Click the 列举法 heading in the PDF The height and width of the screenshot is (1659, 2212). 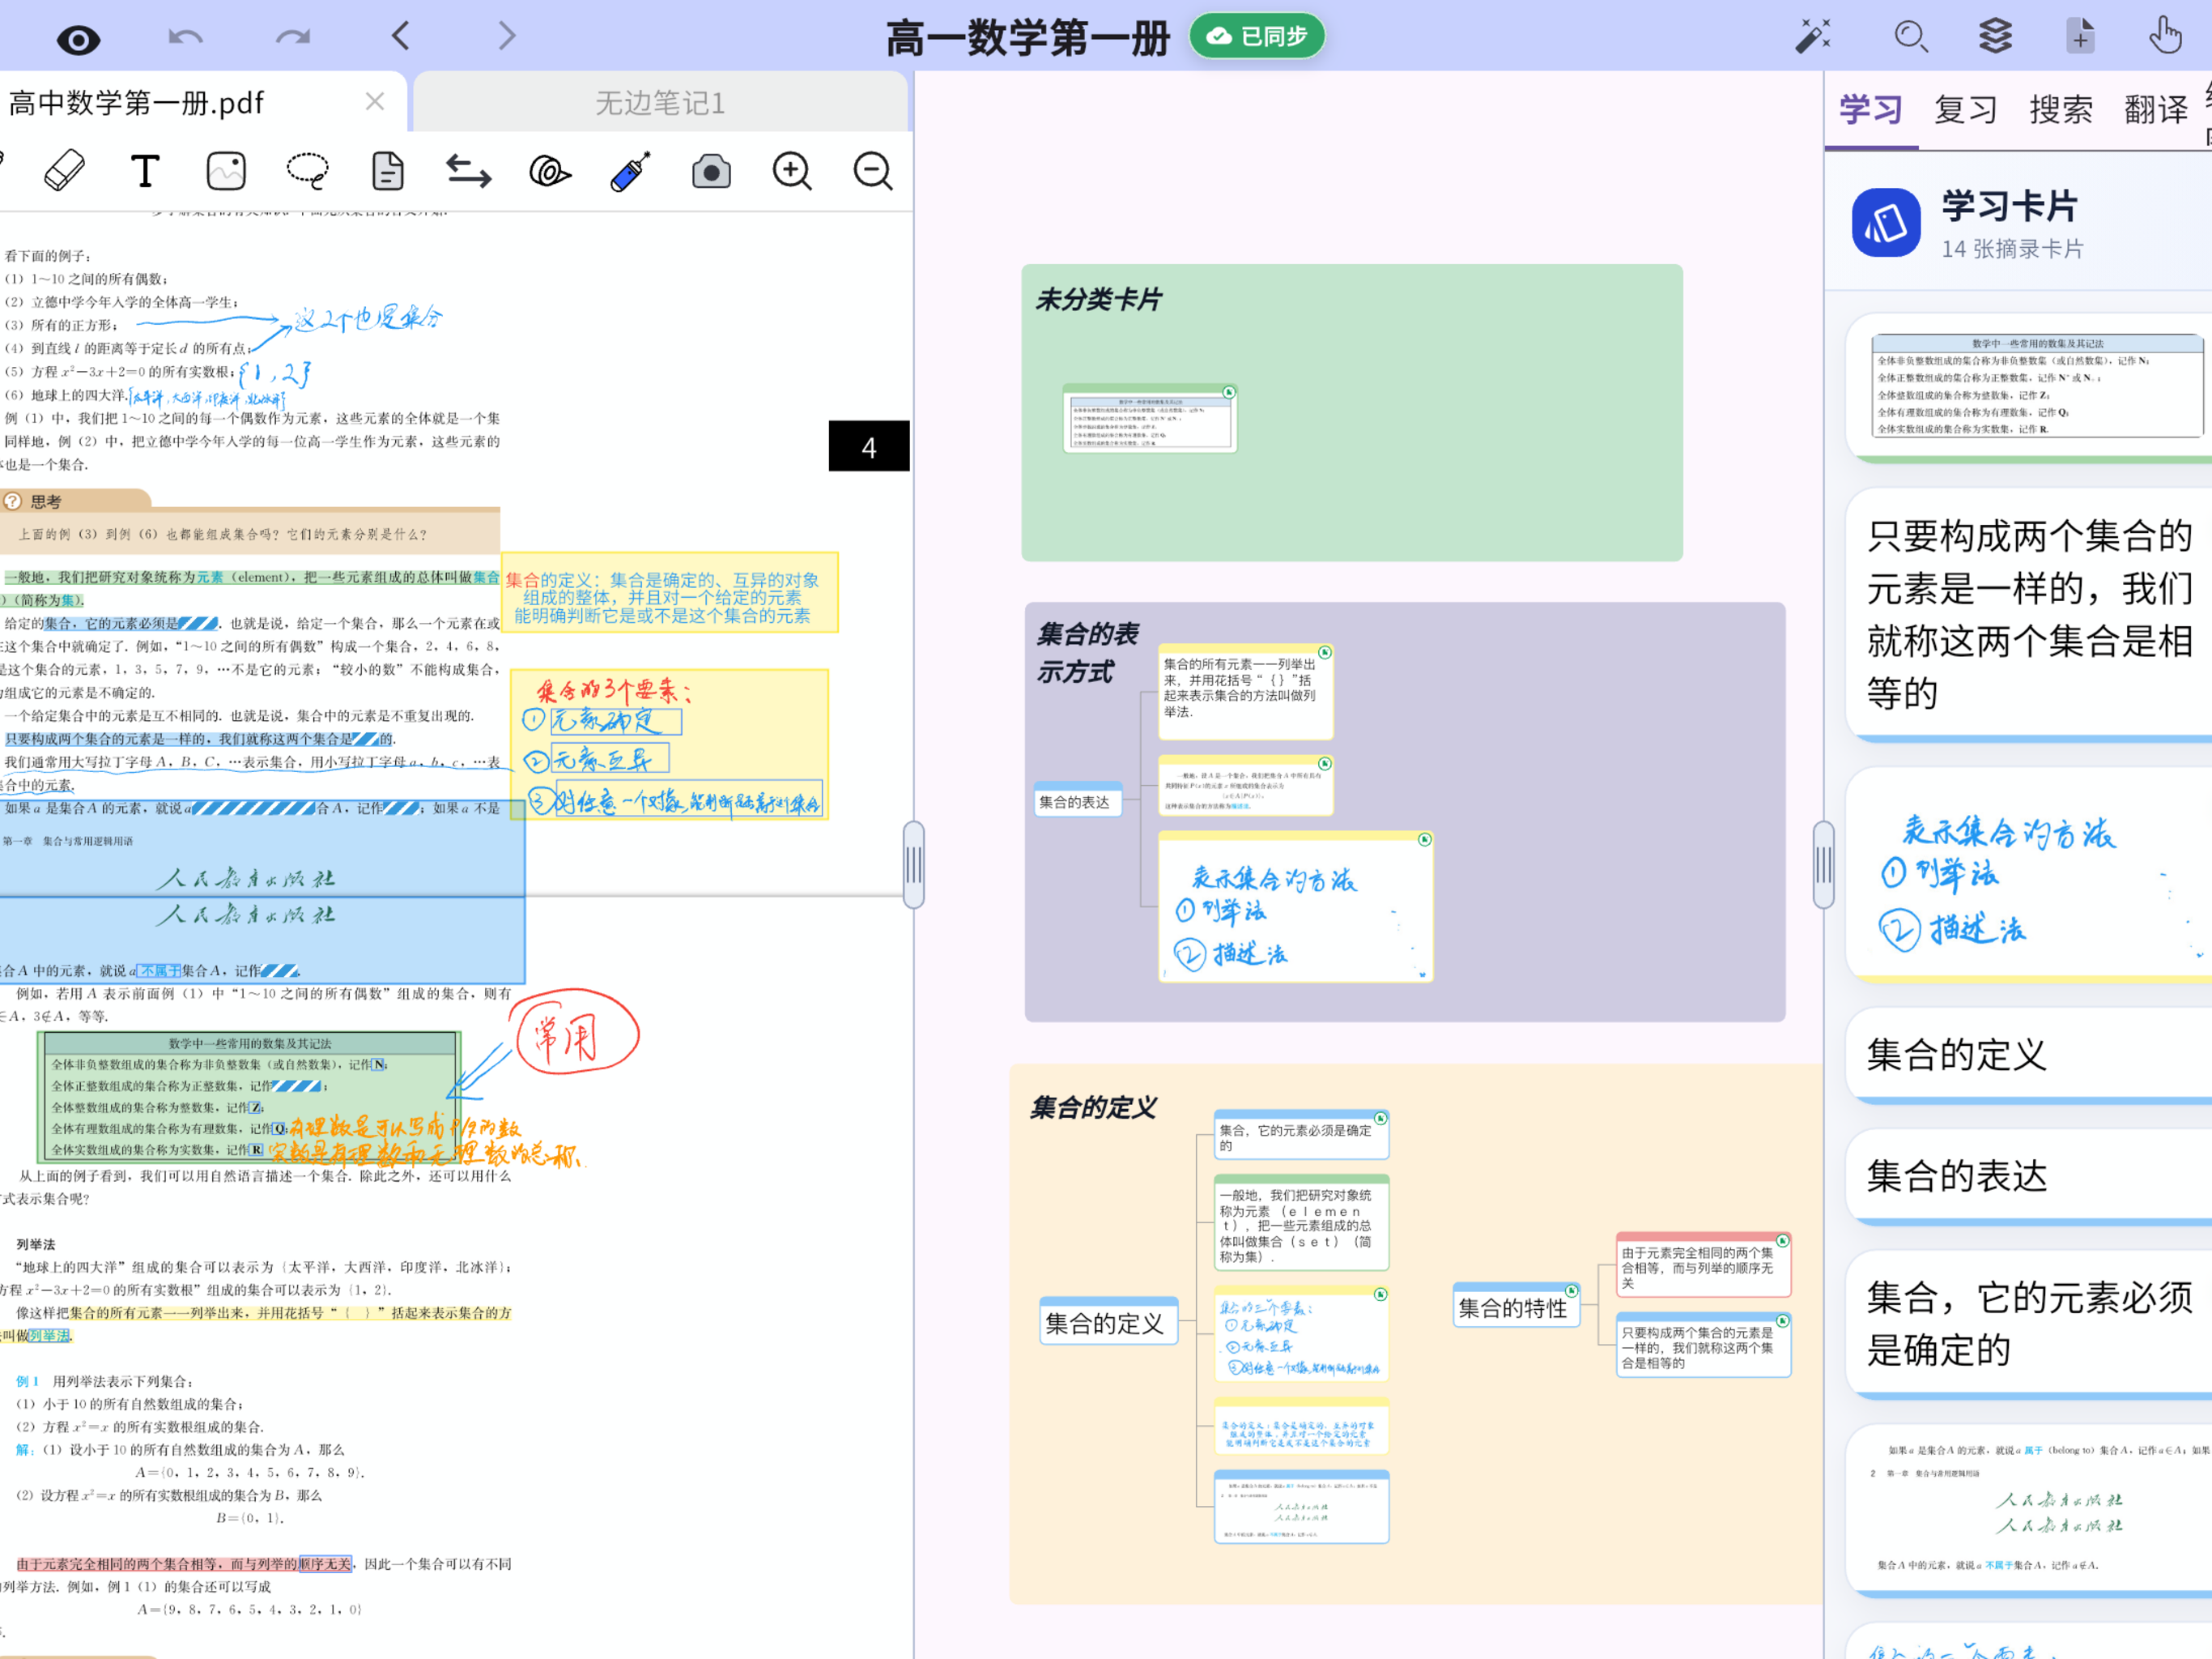pos(36,1243)
